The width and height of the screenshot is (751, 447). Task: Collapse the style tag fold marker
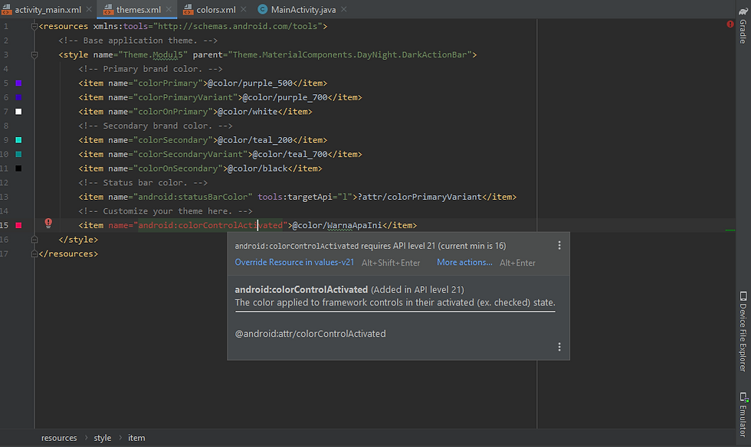[x=34, y=54]
